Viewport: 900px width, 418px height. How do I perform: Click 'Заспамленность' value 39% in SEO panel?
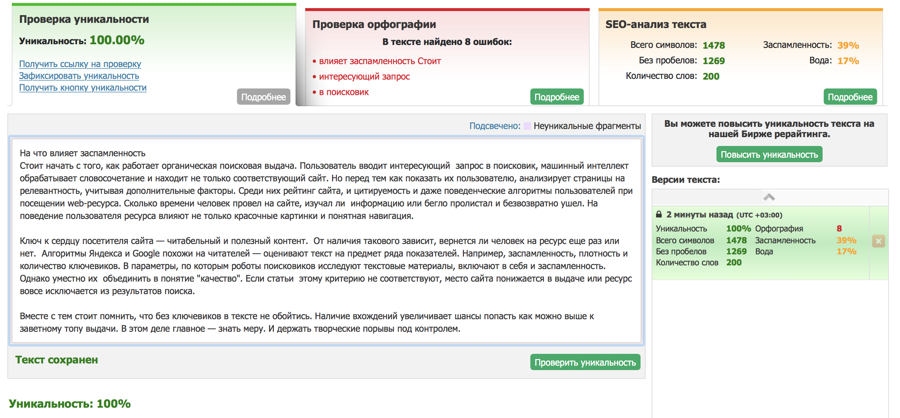coord(848,45)
